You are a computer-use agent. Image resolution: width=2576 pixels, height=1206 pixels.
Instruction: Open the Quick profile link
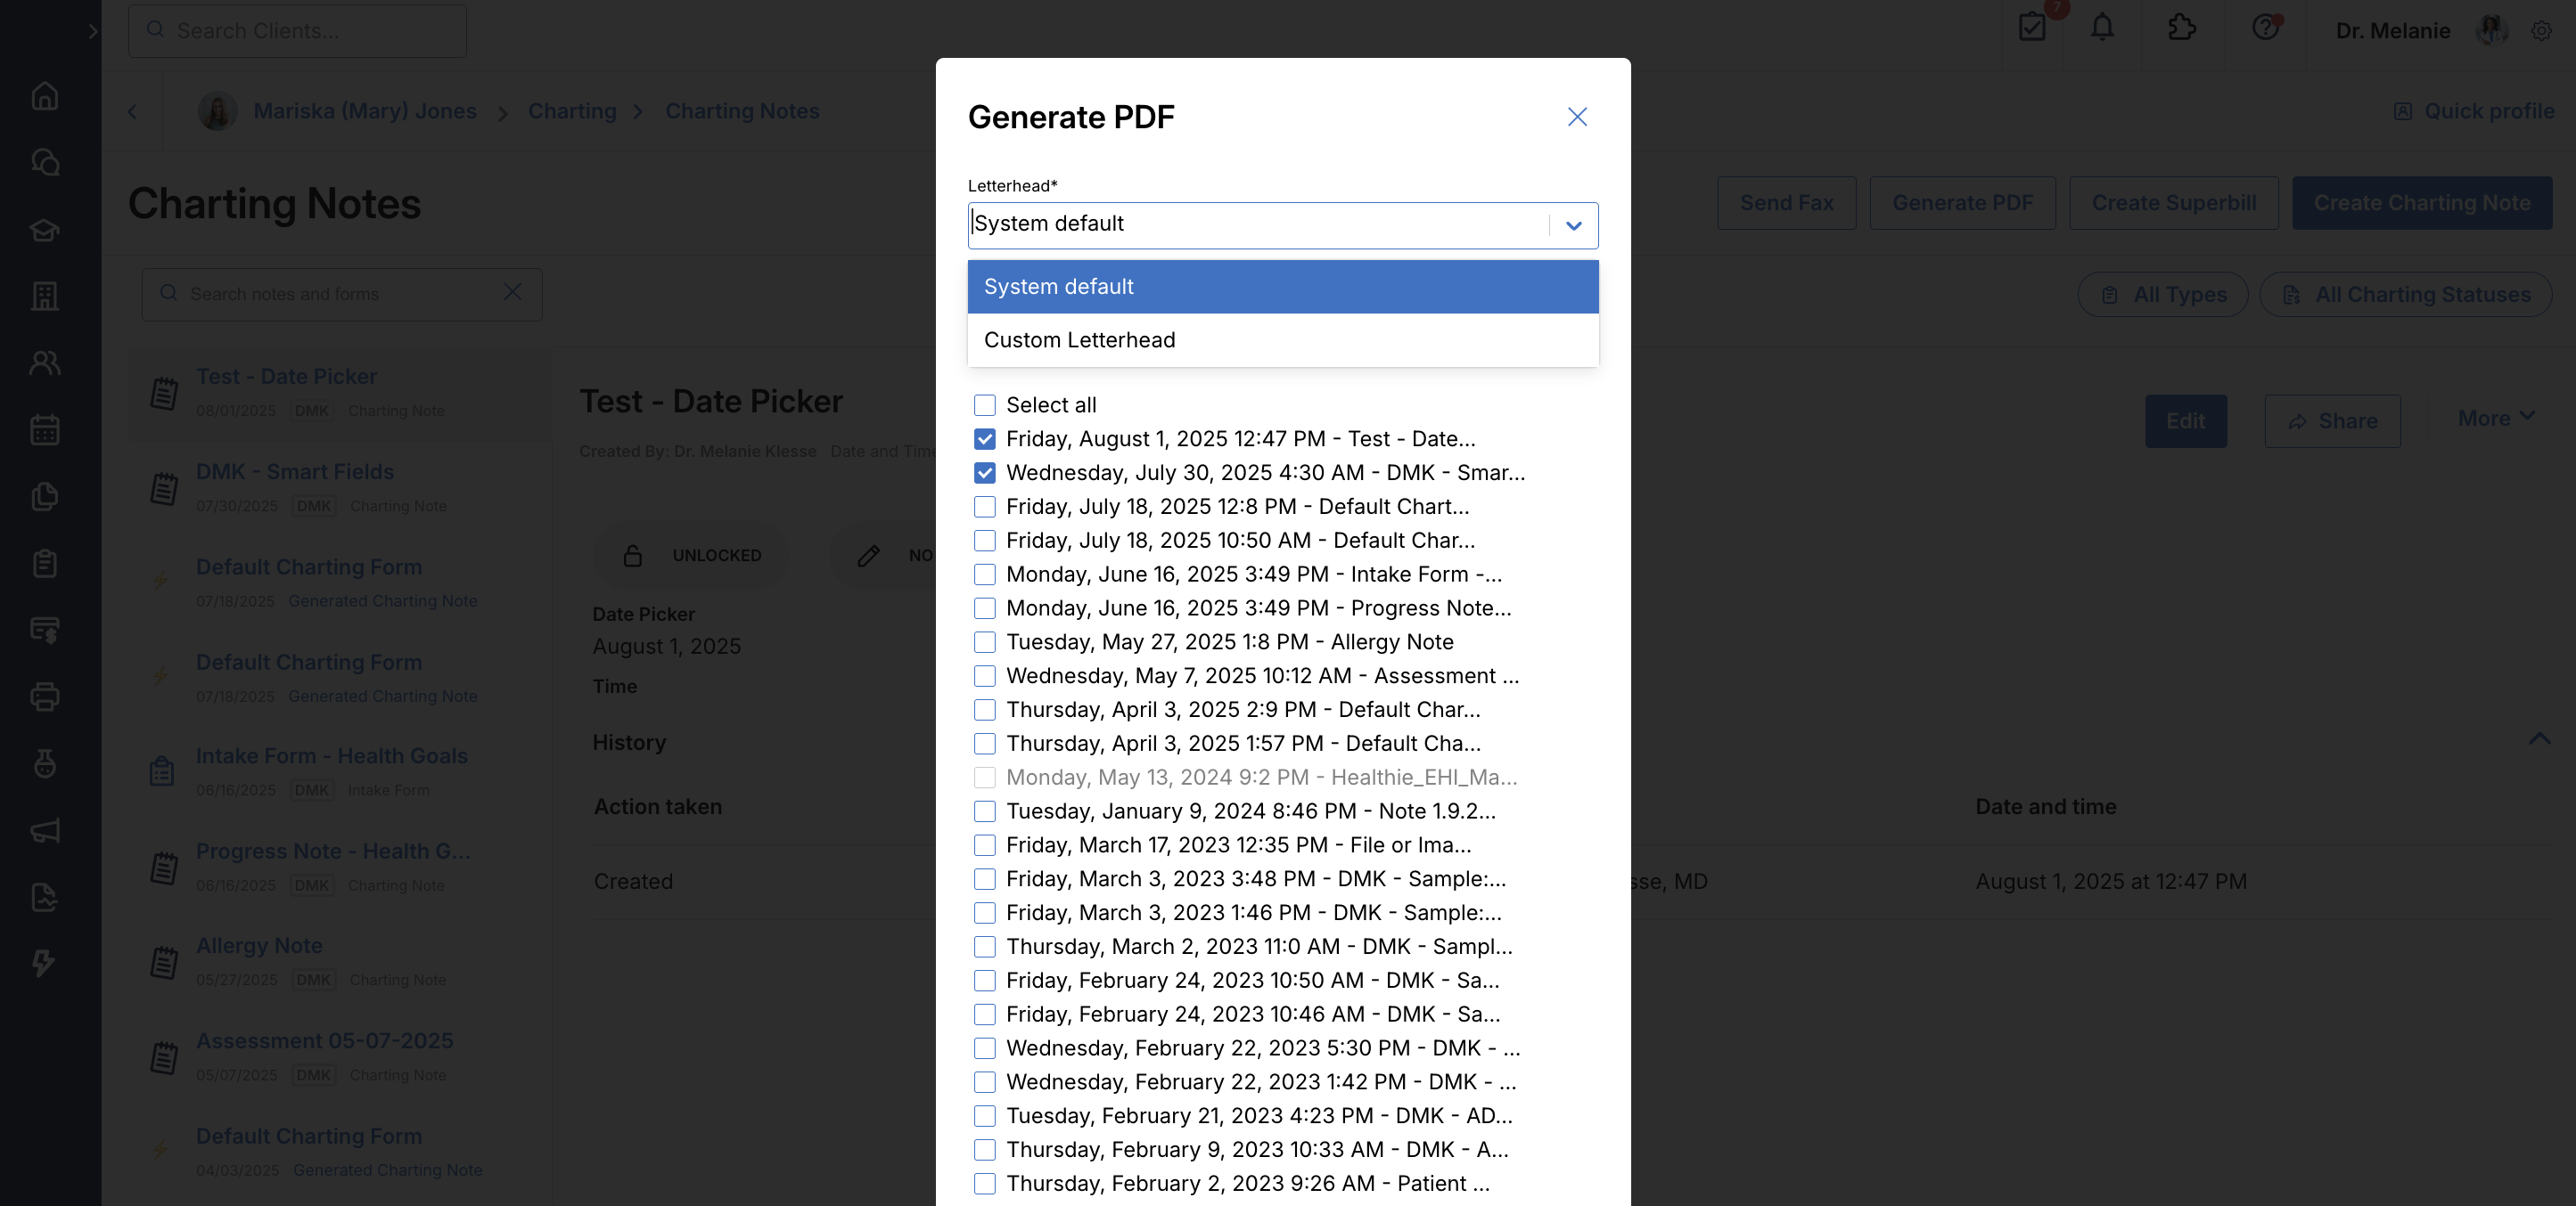tap(2473, 111)
